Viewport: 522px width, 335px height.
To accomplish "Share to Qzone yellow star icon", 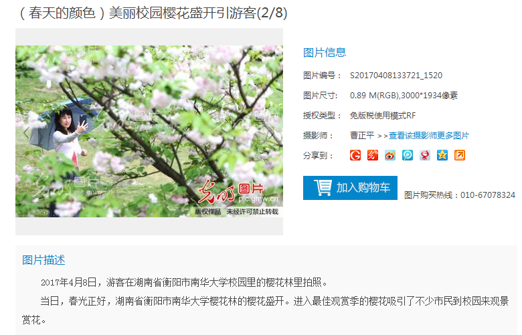I will point(442,155).
